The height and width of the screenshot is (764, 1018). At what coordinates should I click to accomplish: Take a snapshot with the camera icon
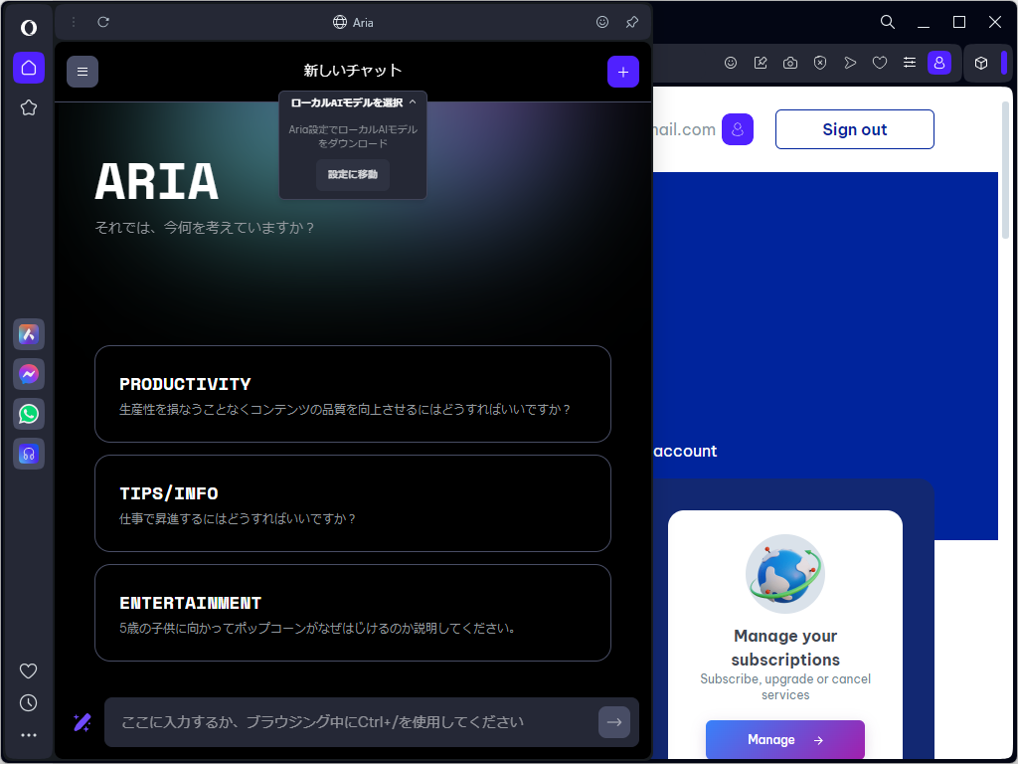pyautogui.click(x=789, y=62)
